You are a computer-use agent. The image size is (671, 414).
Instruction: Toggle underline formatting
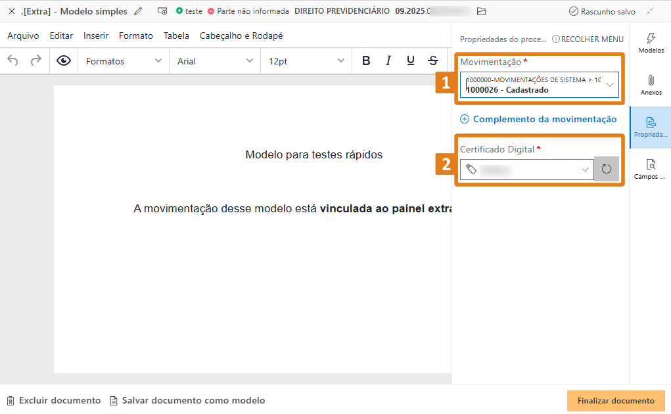410,60
